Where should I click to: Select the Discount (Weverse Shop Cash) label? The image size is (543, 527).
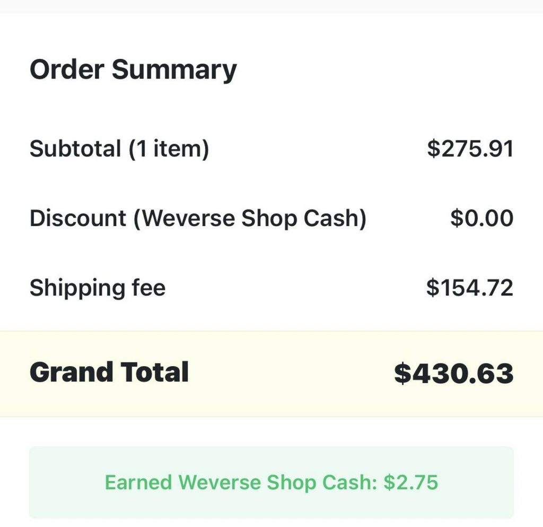[198, 219]
